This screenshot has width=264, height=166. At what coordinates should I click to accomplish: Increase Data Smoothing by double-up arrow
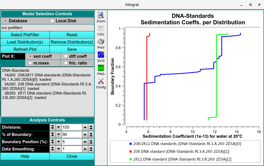[x=91, y=149]
